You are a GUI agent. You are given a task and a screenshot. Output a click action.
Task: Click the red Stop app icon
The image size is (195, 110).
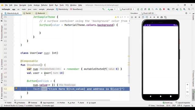tap(164, 9)
